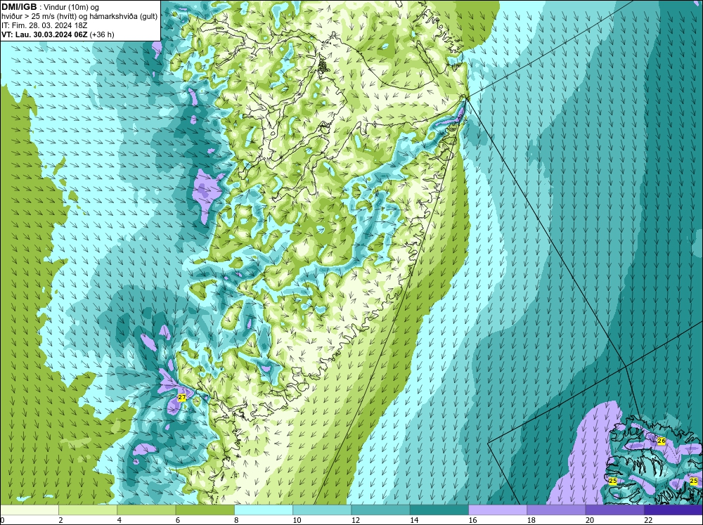This screenshot has width=703, height=525.
Task: Click the legend number 10
Action: click(x=297, y=520)
